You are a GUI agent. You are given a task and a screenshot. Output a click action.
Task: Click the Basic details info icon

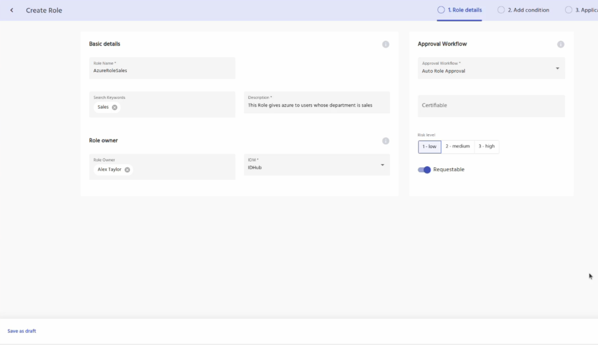pyautogui.click(x=385, y=44)
